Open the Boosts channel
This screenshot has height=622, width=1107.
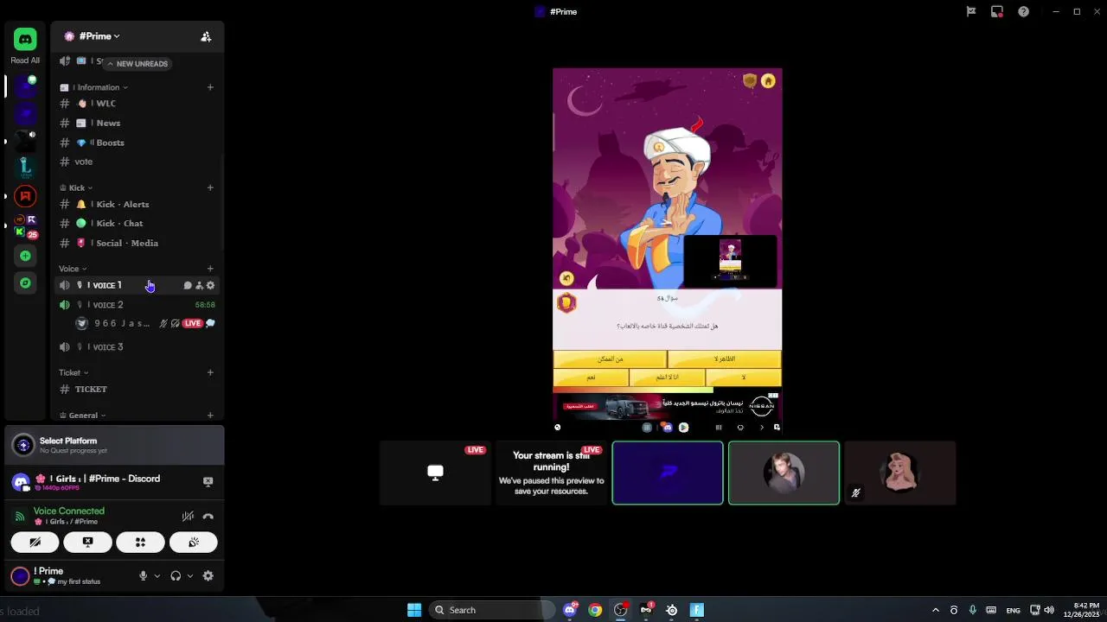click(x=137, y=143)
